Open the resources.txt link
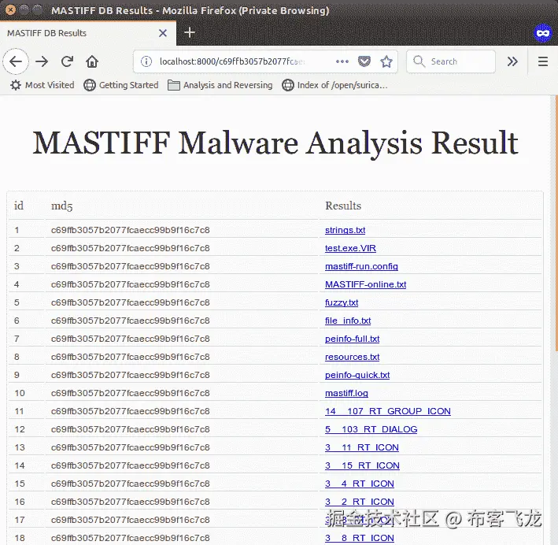The height and width of the screenshot is (545, 558). tap(352, 357)
